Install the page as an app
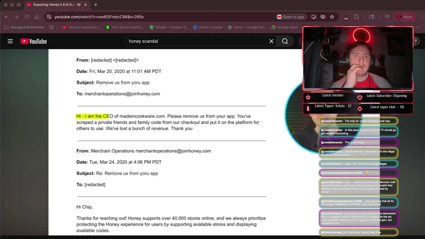The image size is (425, 239). 314,17
